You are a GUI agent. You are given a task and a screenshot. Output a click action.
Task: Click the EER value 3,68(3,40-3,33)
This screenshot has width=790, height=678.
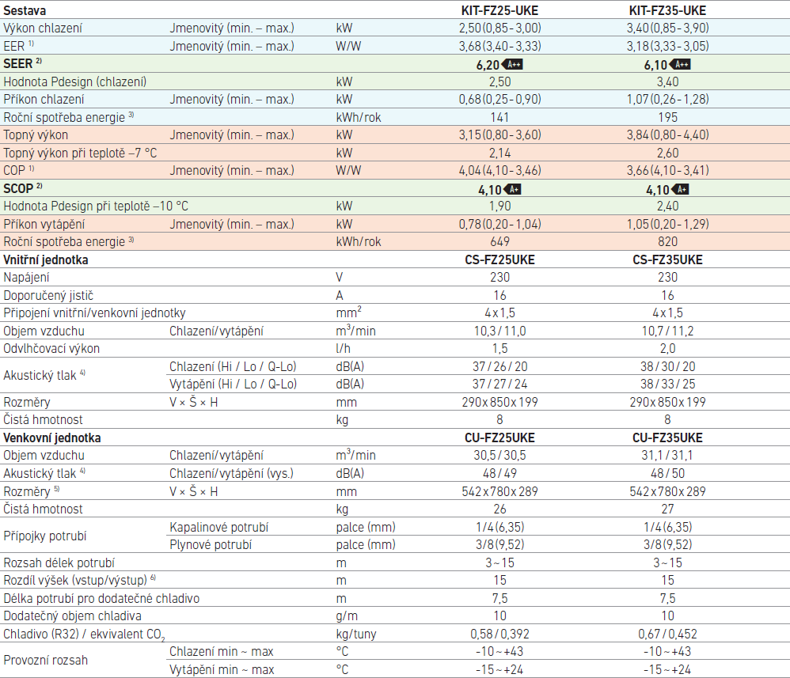(499, 47)
